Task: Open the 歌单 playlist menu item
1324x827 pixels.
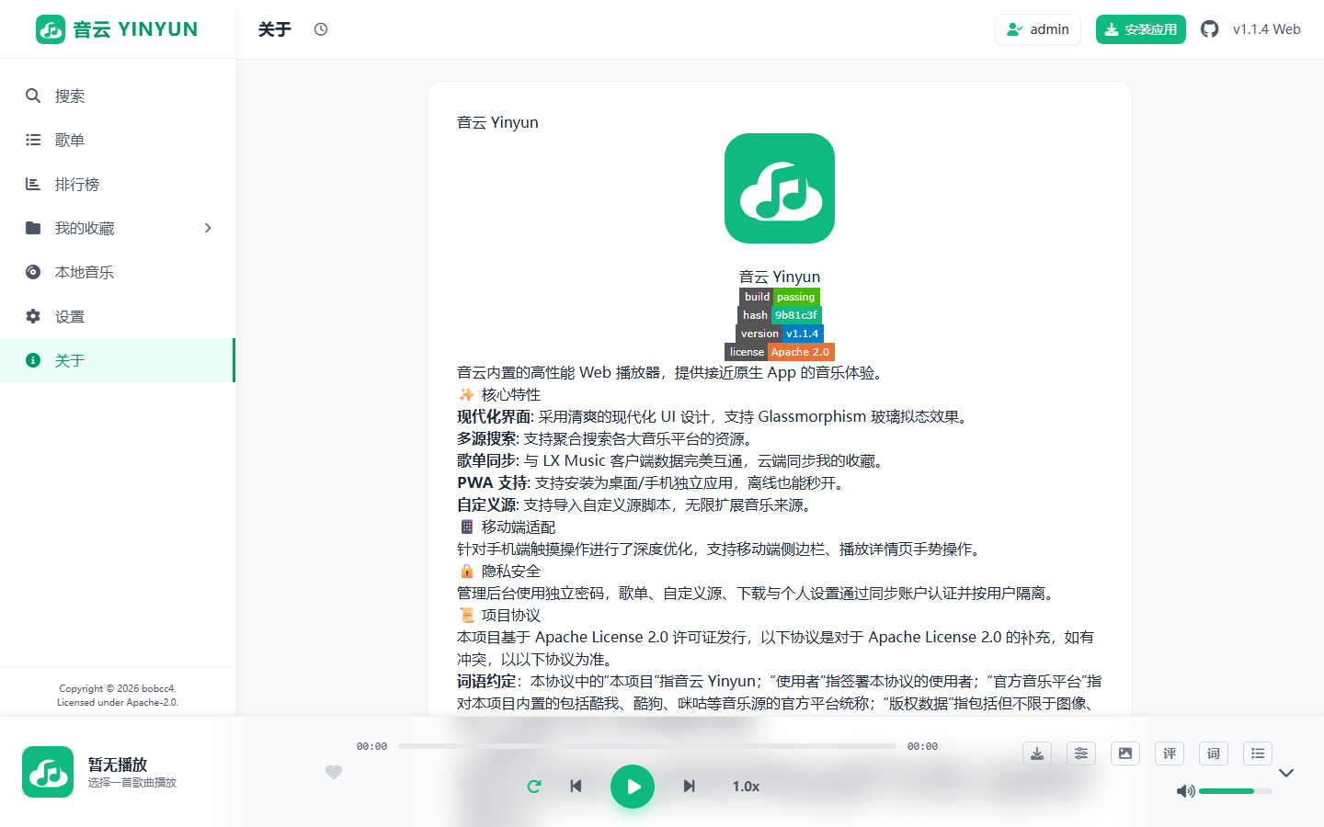Action: 118,140
